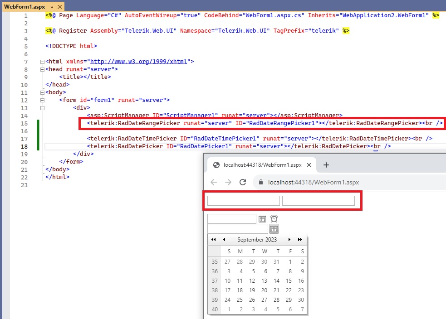Viewport: 446px width, 319px height.
Task: Open the time picker alarm clock icon
Action: [274, 219]
